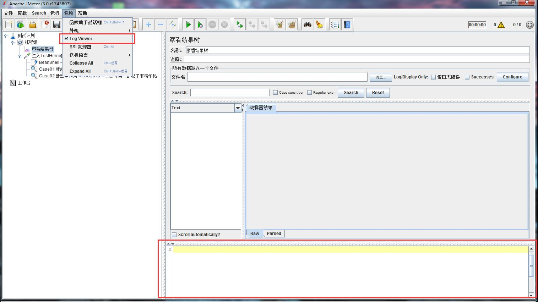
Task: Save the test plan with floppy icon
Action: pos(56,24)
